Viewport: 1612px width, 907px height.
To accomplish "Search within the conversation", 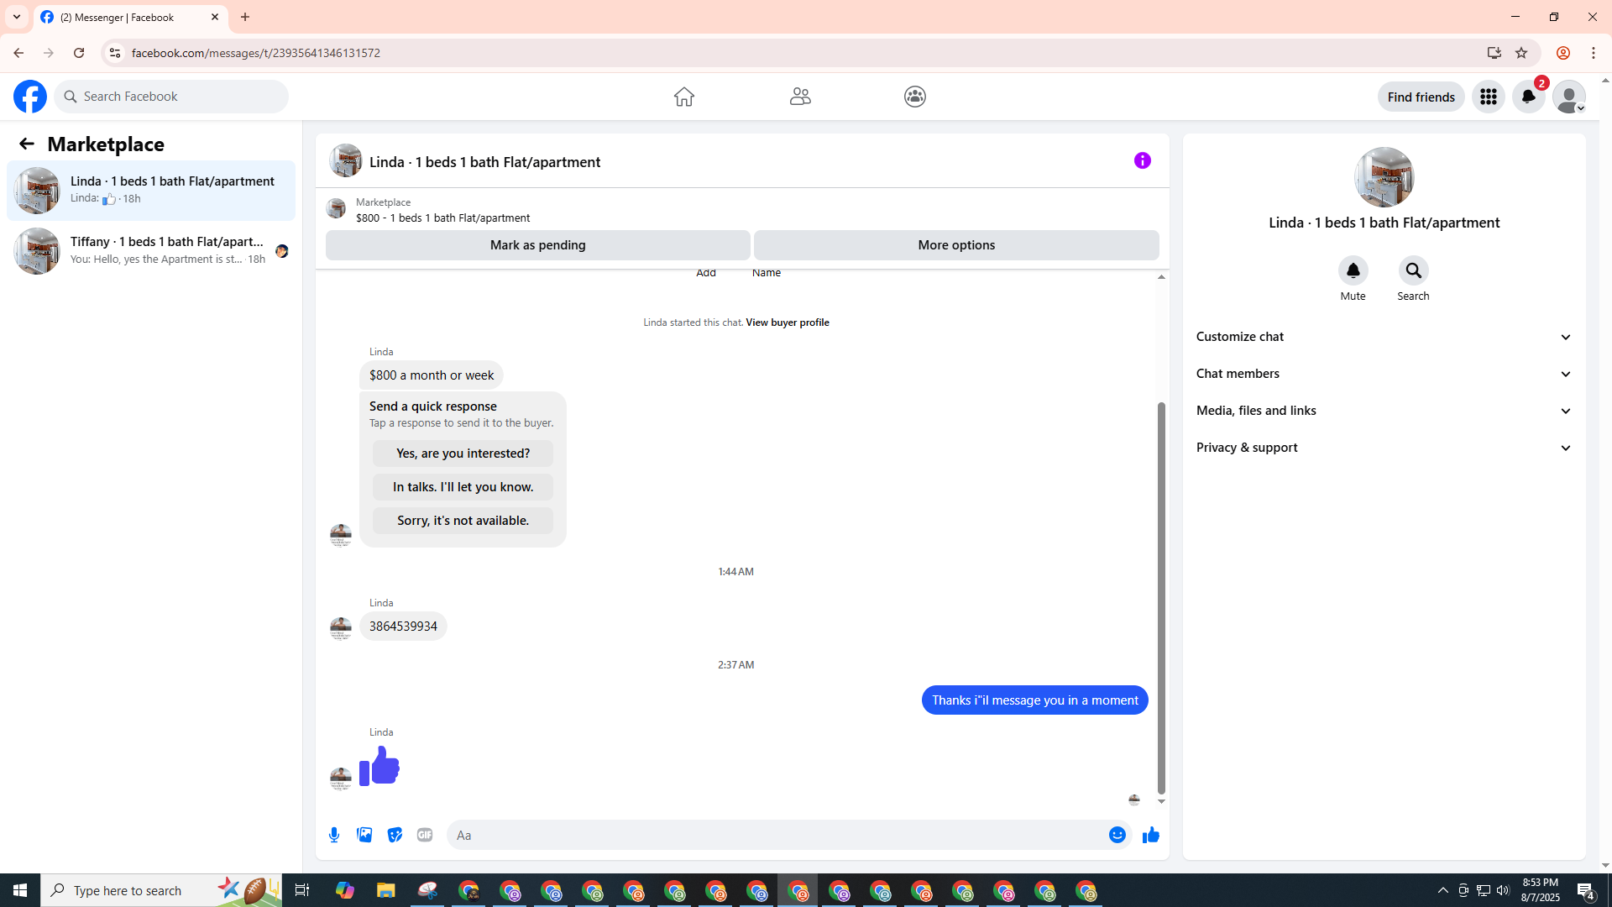I will 1414,270.
